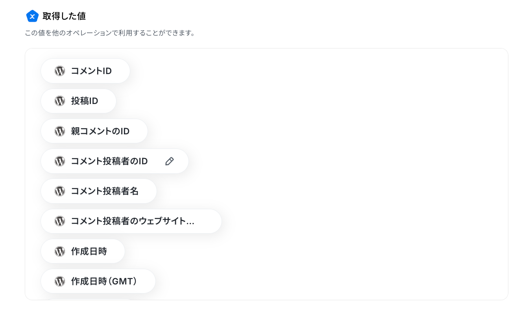
Task: Click WordPress icon in 投稿ID chip
Action: tap(60, 101)
